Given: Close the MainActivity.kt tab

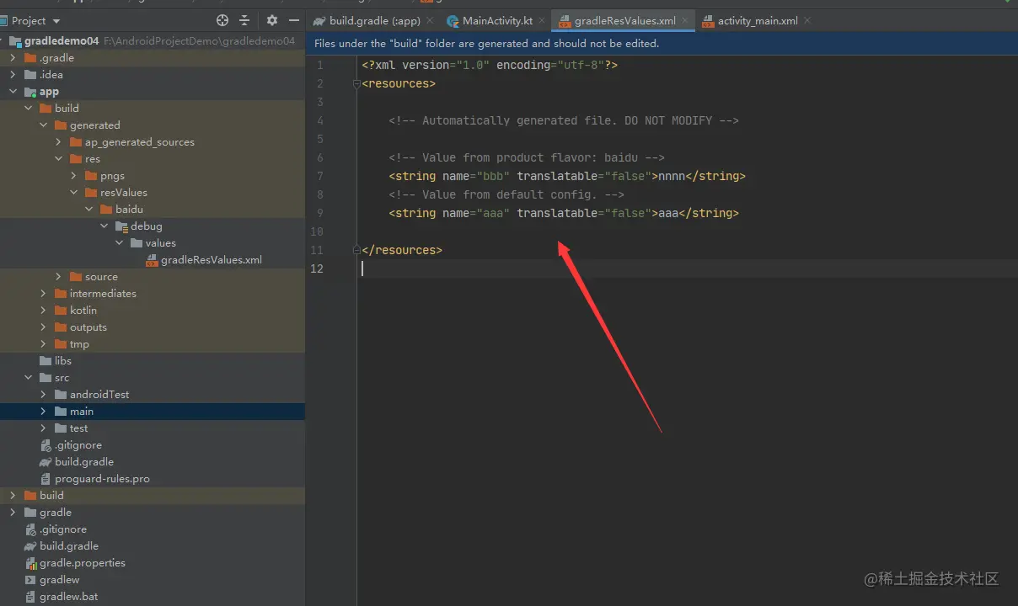Looking at the screenshot, I should pyautogui.click(x=543, y=20).
